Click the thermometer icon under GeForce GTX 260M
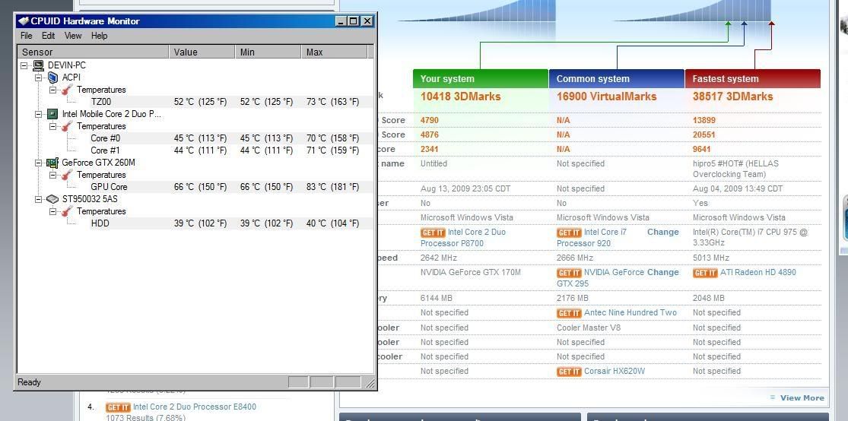 [67, 175]
